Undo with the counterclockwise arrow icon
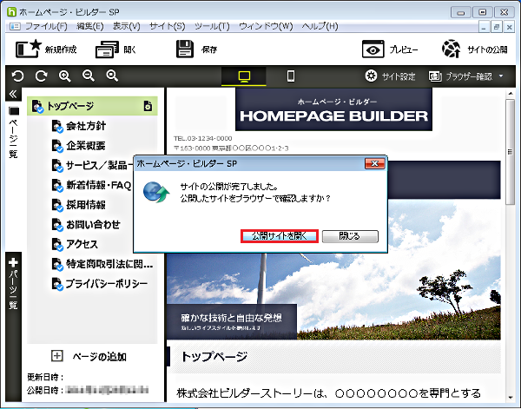Screen dimensions: 521x409 [x=17, y=76]
